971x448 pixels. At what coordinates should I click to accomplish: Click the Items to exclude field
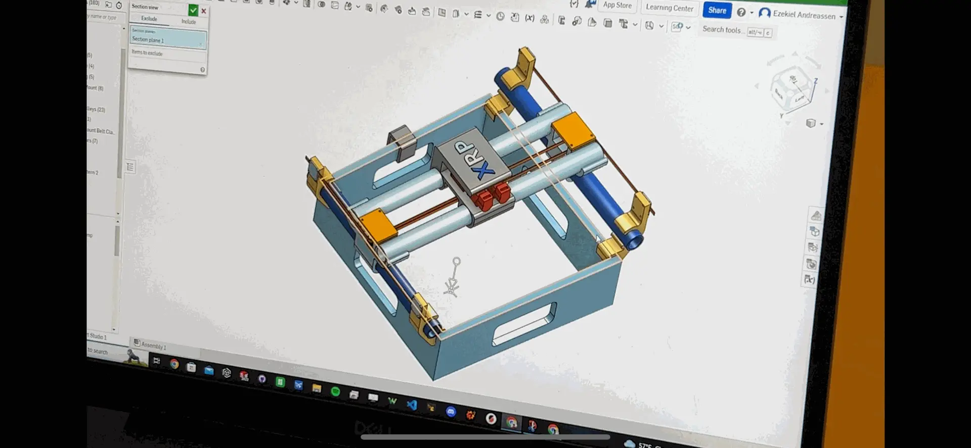pos(168,54)
